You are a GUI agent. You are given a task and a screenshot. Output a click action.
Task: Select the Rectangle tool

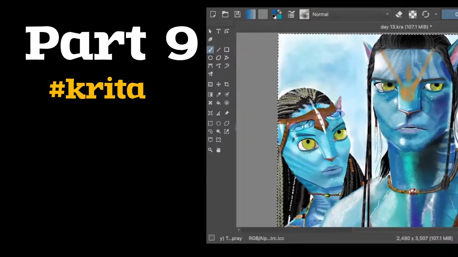pos(226,50)
